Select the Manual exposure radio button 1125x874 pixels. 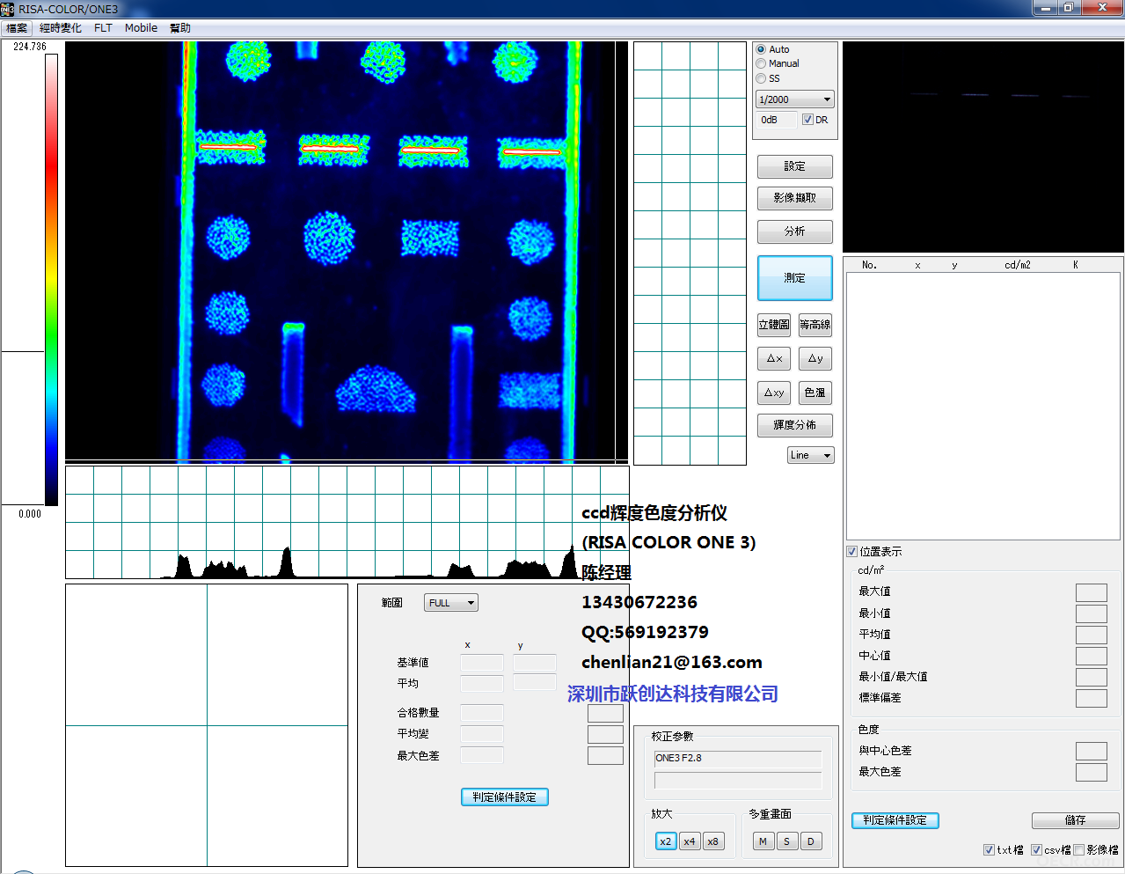point(761,63)
